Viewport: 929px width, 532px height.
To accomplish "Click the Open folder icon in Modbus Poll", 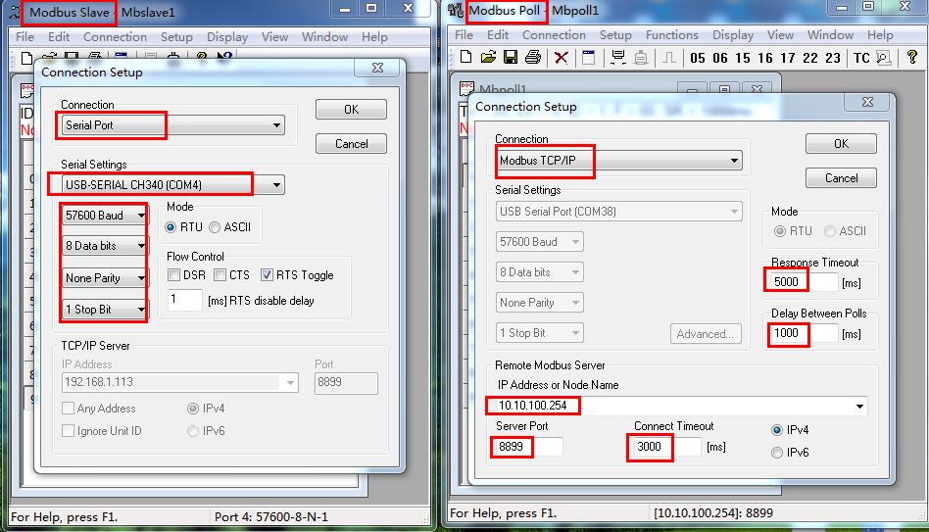I will [x=488, y=58].
